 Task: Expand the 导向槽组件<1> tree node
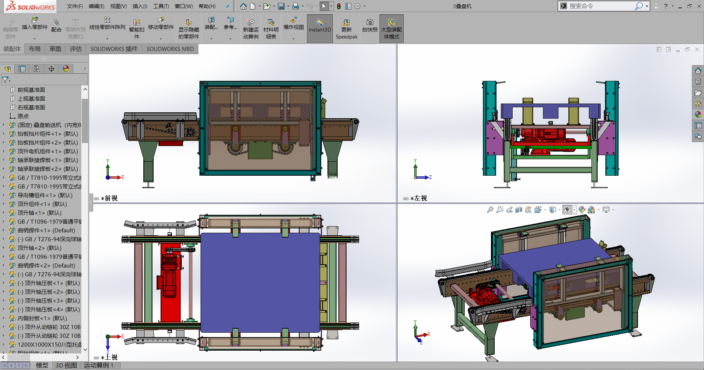click(4, 195)
